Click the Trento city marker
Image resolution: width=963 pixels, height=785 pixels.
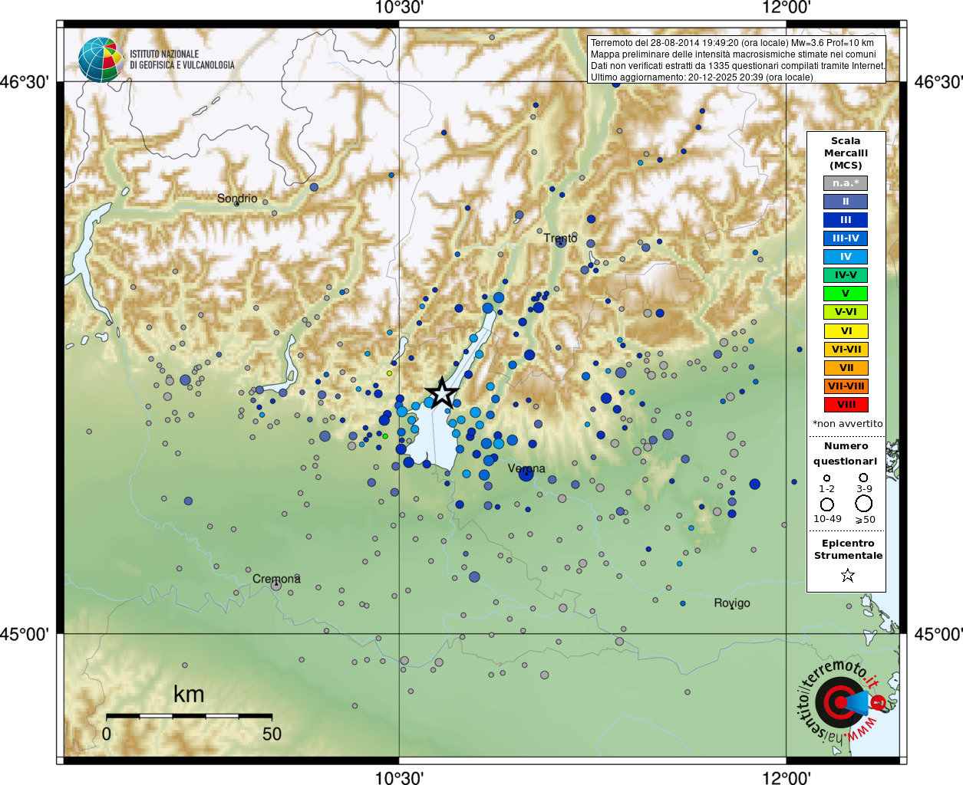560,241
